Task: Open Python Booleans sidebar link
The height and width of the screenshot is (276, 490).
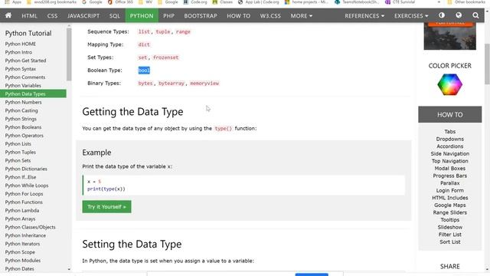Action: (23, 127)
